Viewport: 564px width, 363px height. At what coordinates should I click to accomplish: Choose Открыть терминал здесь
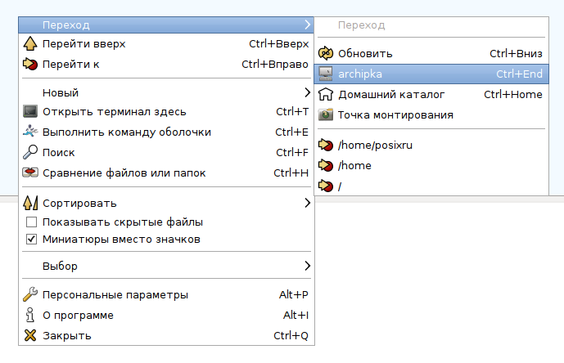[x=166, y=111]
